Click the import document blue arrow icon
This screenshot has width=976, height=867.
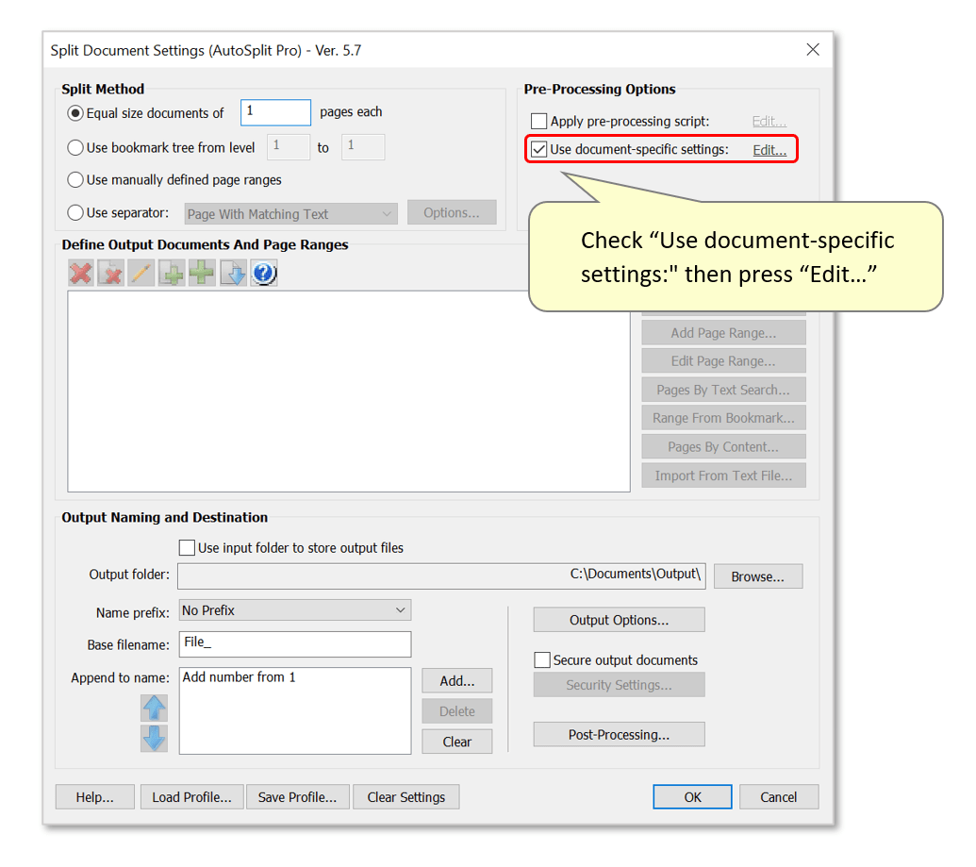(x=233, y=274)
